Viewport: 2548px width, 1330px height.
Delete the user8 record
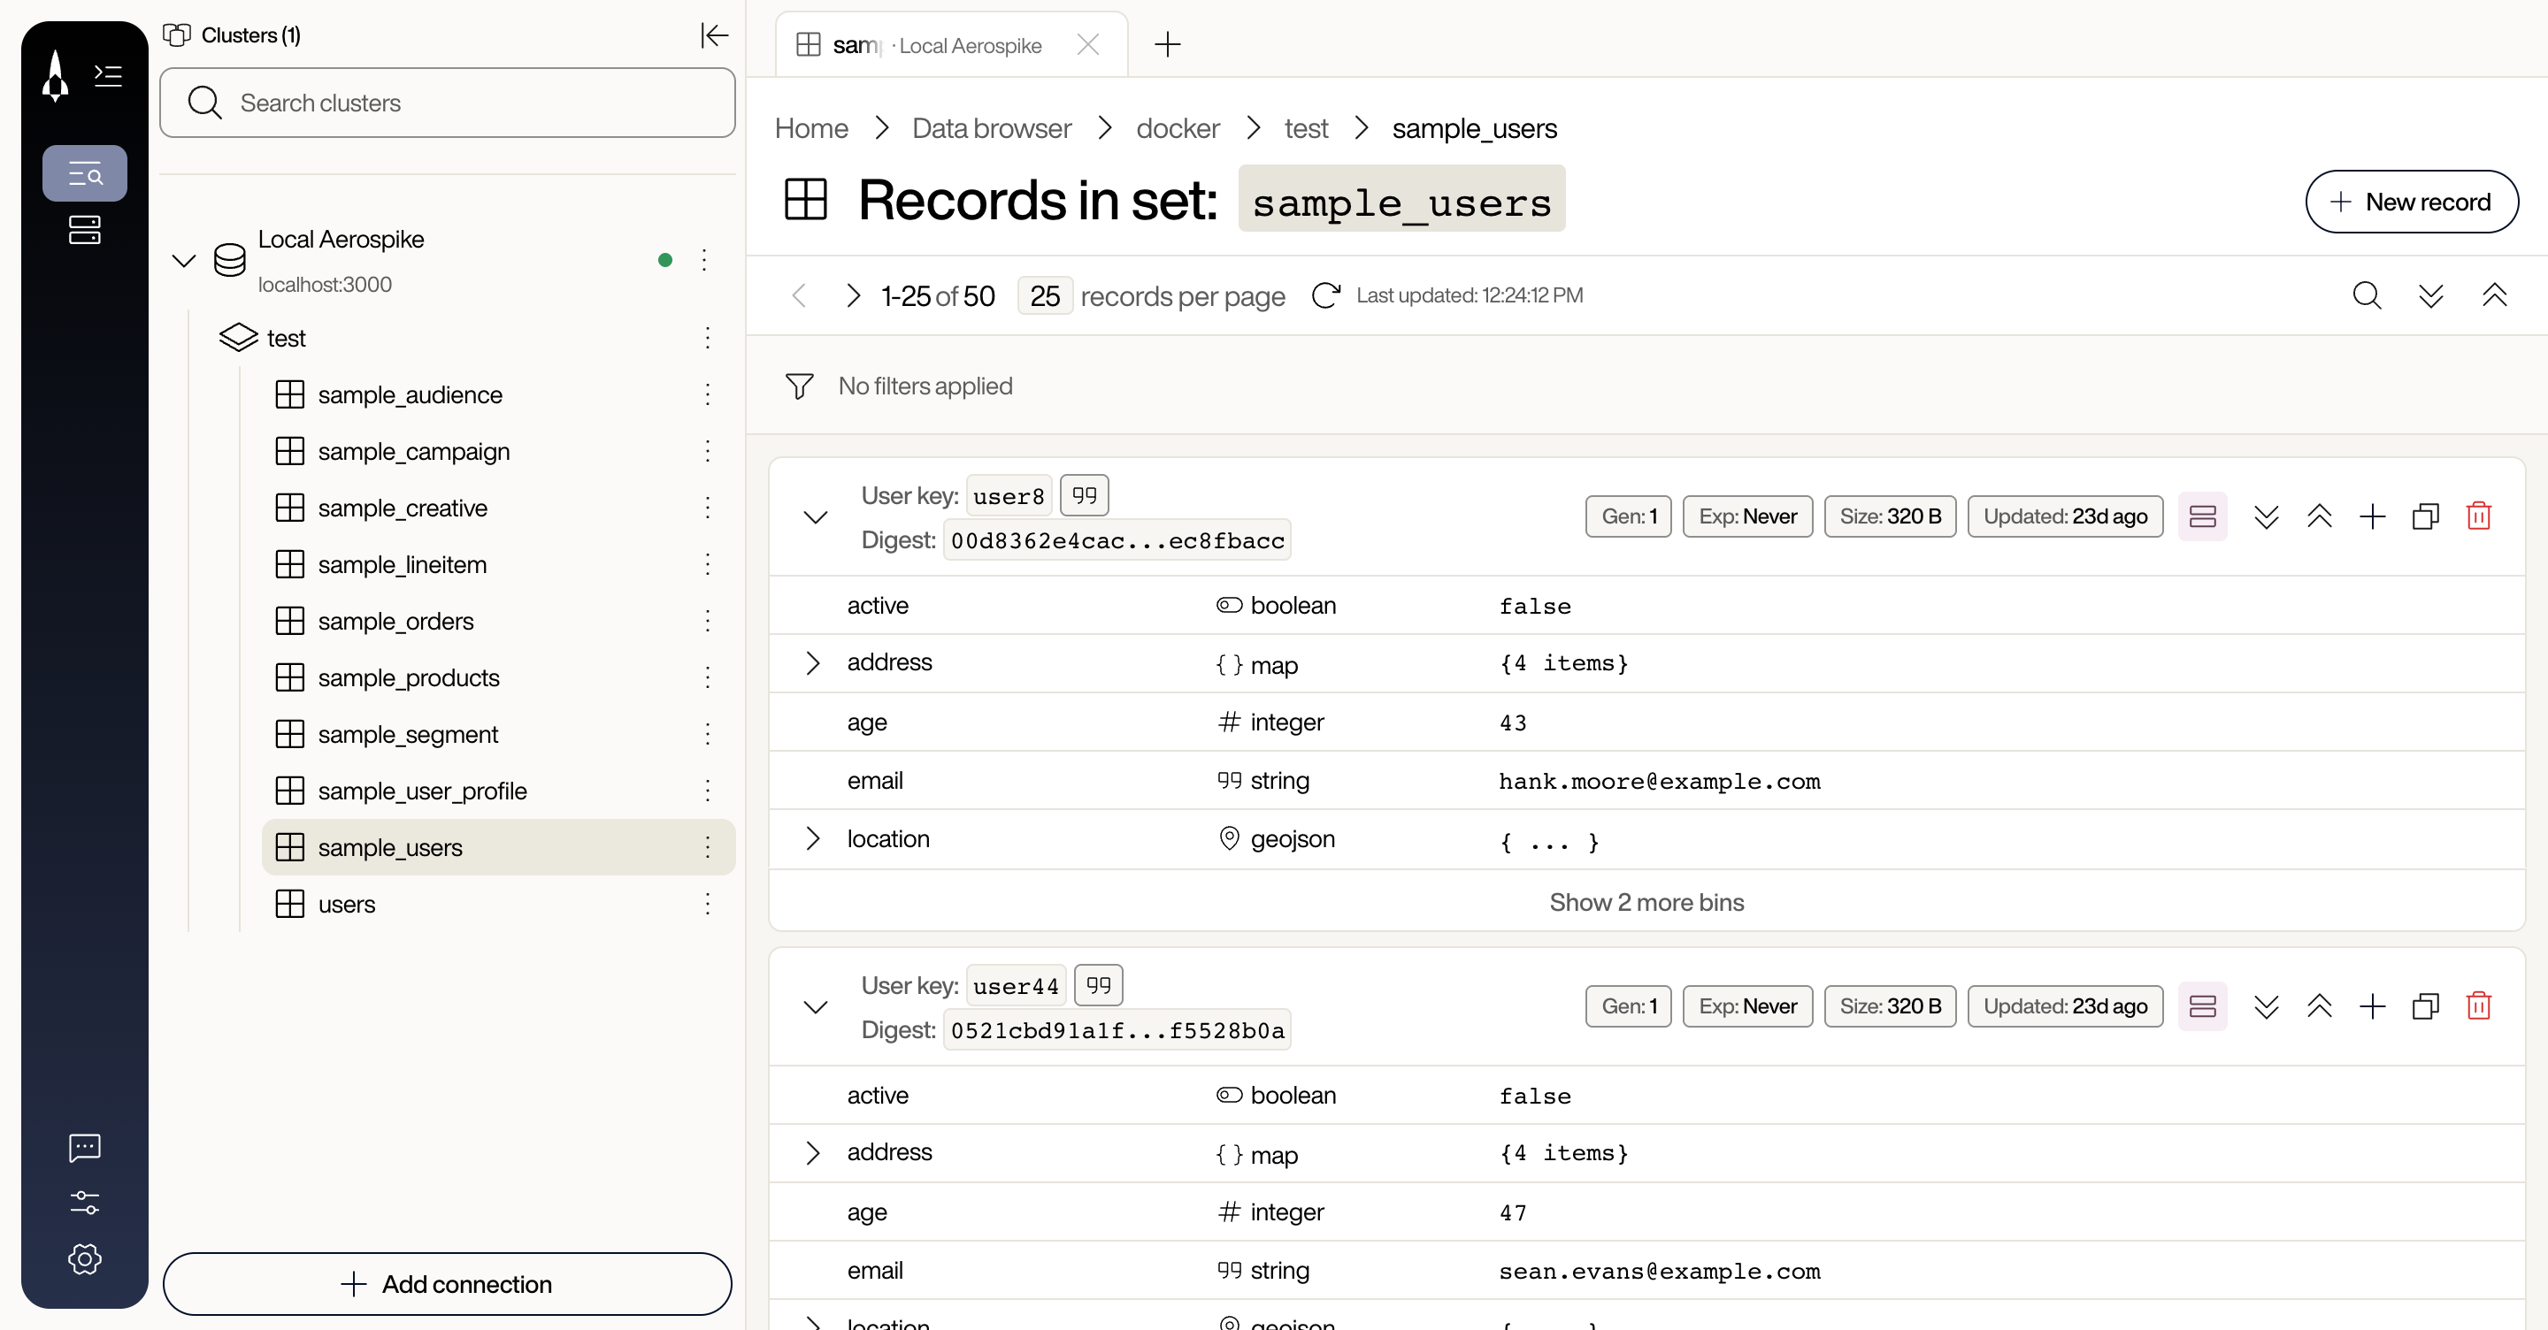(x=2478, y=516)
